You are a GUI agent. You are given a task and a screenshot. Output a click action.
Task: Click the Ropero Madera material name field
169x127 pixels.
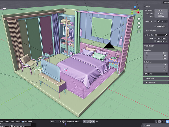pyautogui.click(x=75, y=122)
